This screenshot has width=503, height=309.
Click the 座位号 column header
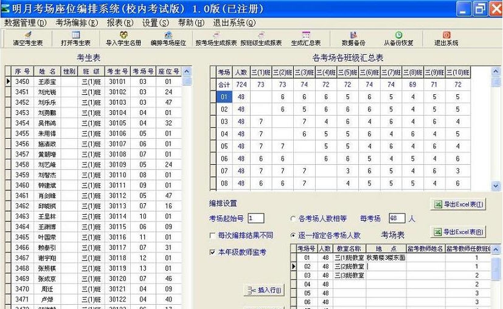168,71
